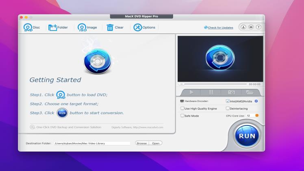Enable Safe Mode

click(182, 116)
